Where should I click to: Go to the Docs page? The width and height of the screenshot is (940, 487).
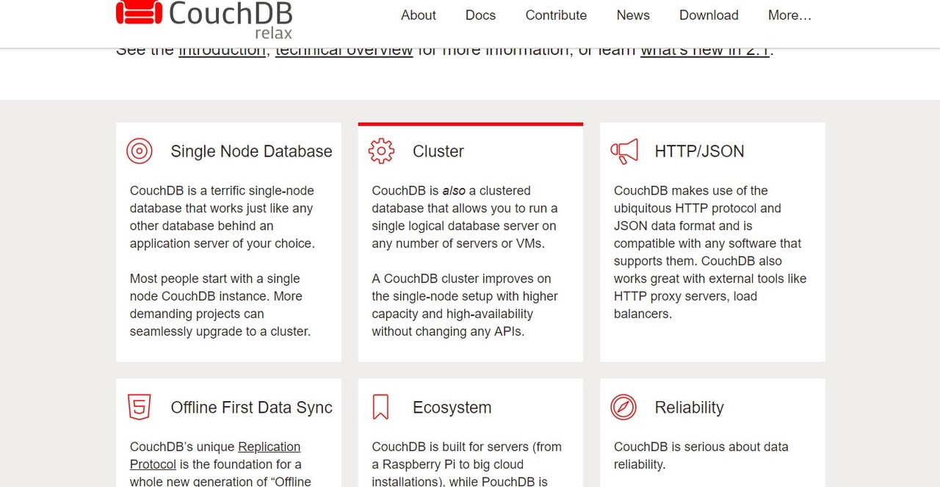click(x=480, y=15)
